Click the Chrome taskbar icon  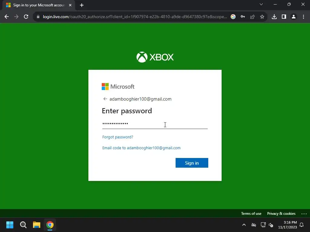pyautogui.click(x=50, y=225)
